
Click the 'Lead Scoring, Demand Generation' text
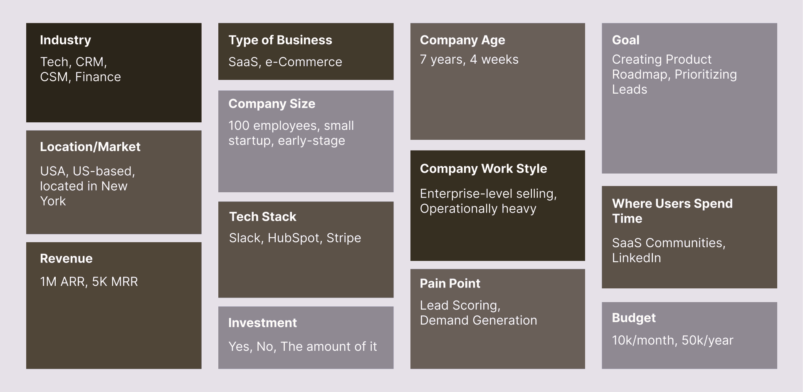coord(478,313)
